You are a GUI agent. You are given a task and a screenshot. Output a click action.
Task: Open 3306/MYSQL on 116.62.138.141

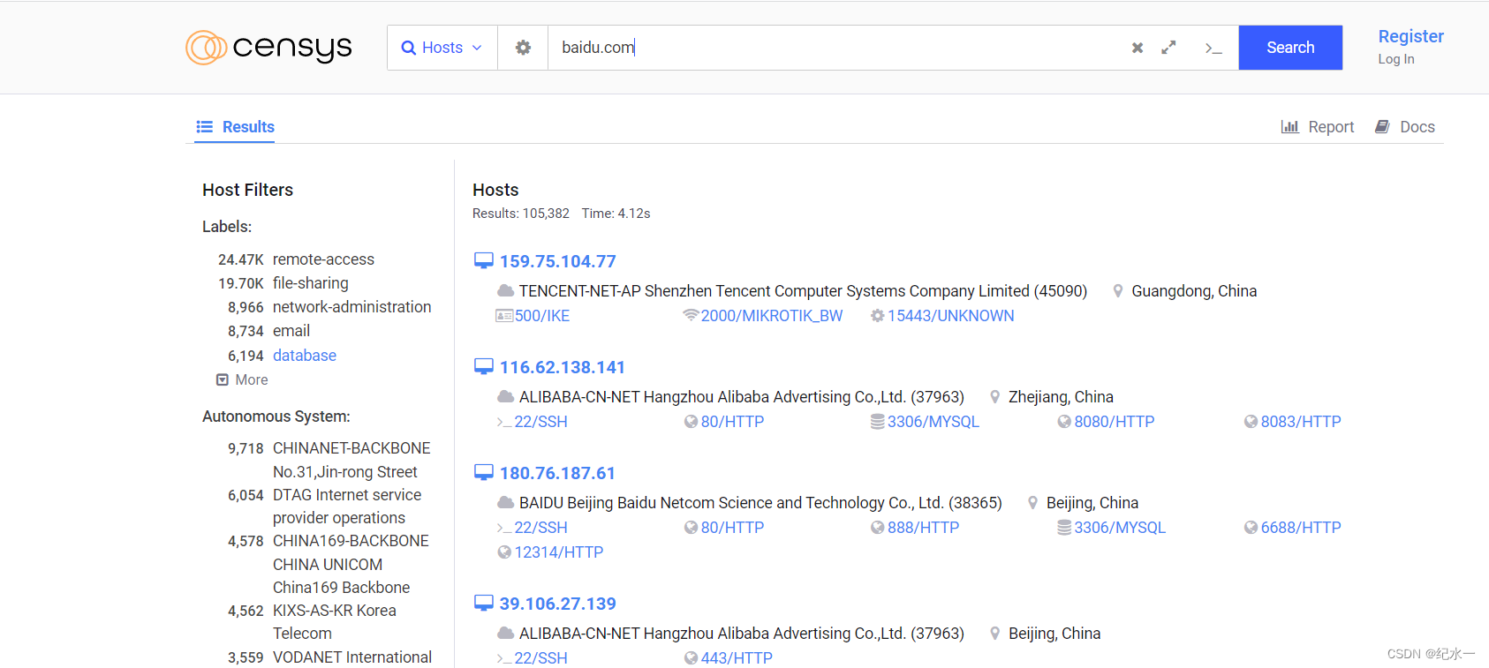click(x=933, y=422)
